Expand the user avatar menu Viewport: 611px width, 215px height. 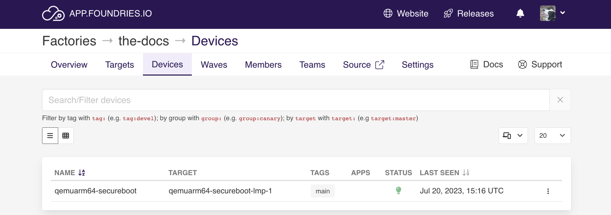(x=552, y=13)
